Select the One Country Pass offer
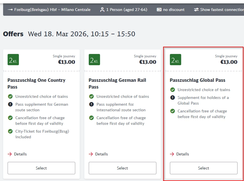The width and height of the screenshot is (244, 181). tap(41, 168)
